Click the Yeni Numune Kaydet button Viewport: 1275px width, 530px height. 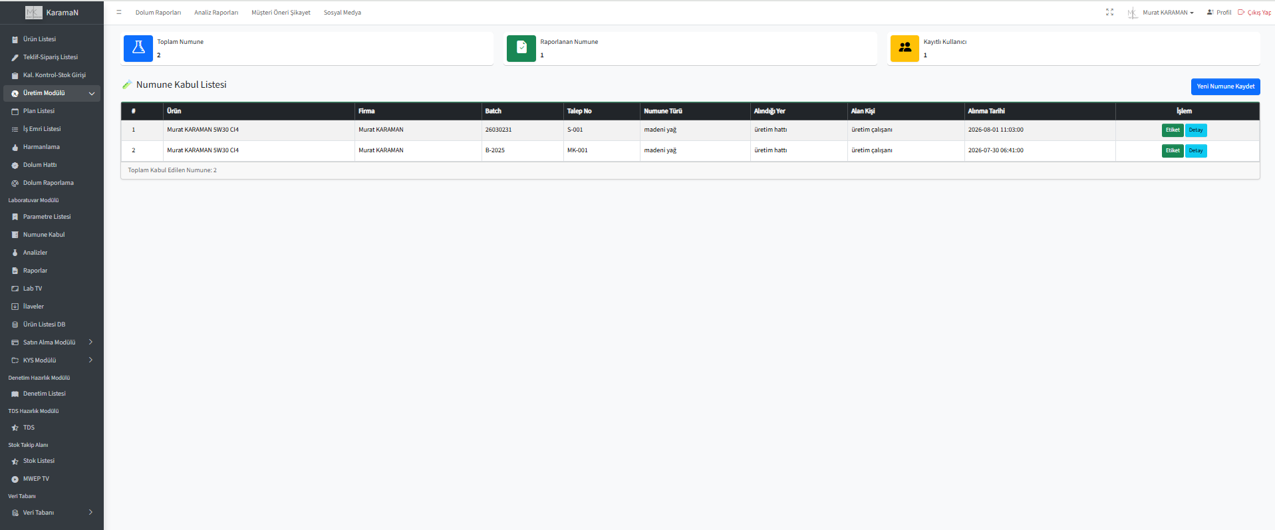click(1225, 86)
